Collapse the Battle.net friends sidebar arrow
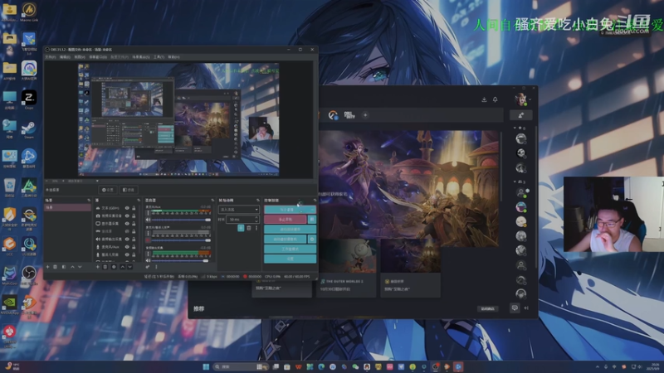Screen dimensions: 664x373 tap(526, 308)
